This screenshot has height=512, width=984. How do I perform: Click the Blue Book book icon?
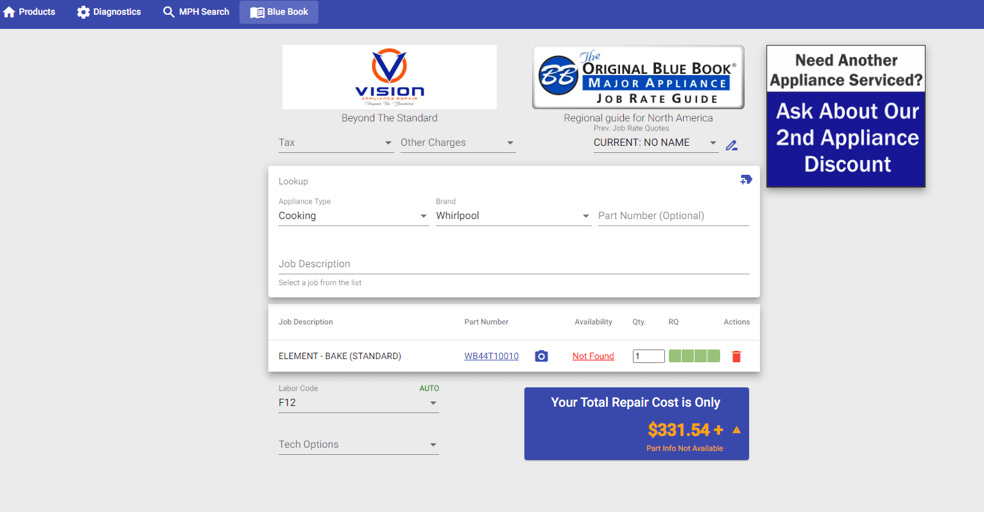pos(257,12)
